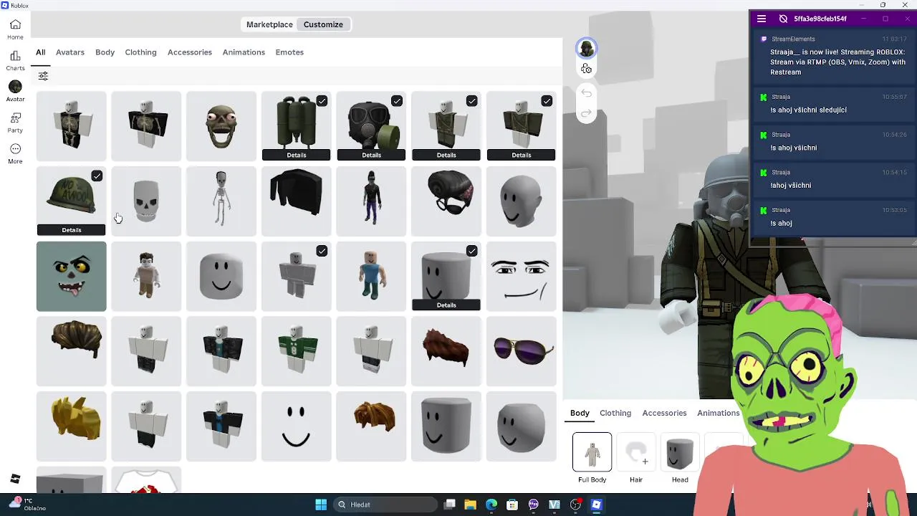
Task: Select the black jacket item
Action: point(297,201)
